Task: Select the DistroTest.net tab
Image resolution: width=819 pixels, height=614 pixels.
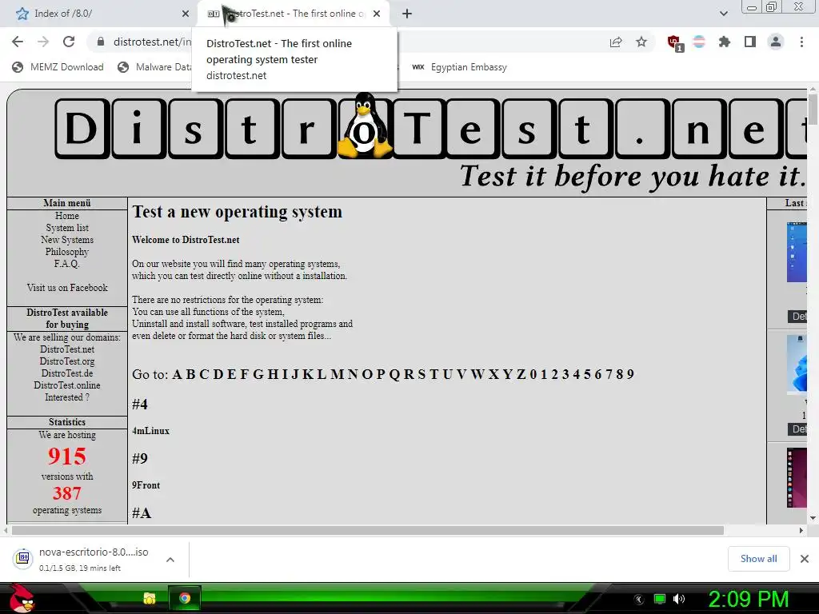Action: click(x=293, y=14)
